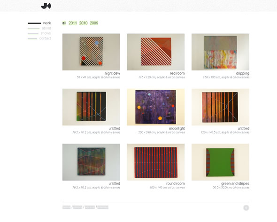
Task: Filter works by 2011
Action: [x=73, y=23]
